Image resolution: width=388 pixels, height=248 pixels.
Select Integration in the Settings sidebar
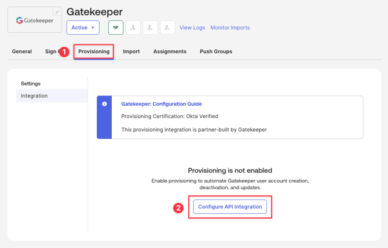click(35, 96)
